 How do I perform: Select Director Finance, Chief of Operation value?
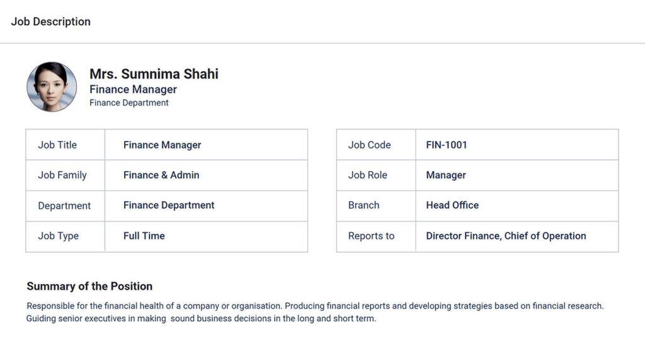[x=506, y=236]
